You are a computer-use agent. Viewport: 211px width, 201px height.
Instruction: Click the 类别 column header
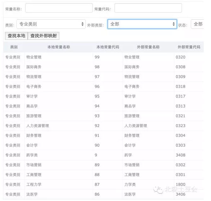14,47
